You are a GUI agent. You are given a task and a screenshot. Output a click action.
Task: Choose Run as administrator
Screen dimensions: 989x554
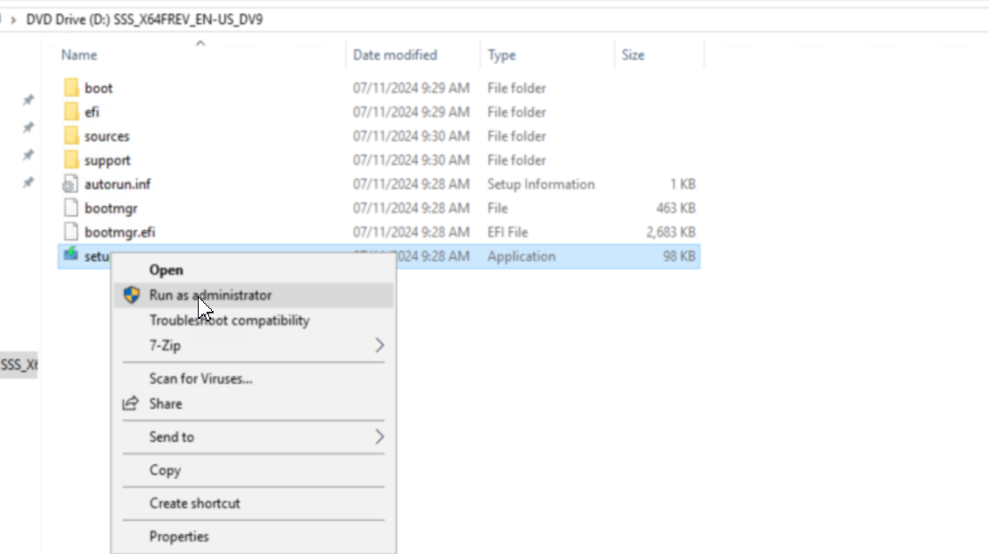210,296
